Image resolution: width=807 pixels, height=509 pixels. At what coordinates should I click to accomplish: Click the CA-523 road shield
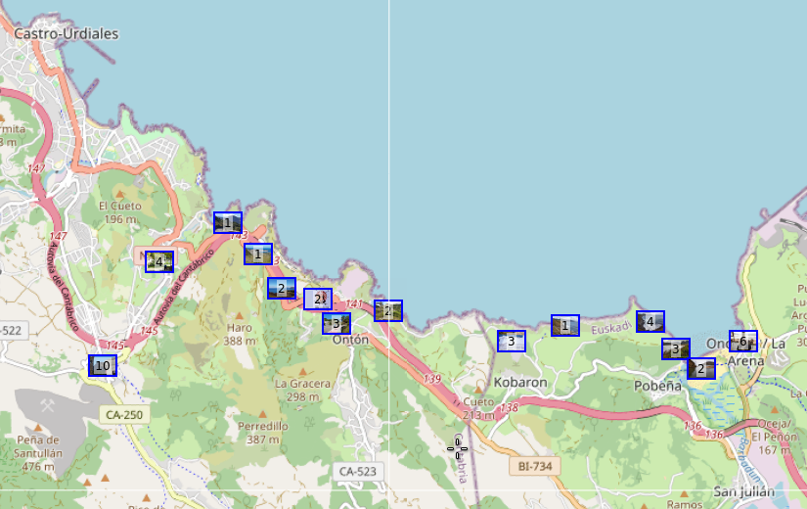(357, 472)
